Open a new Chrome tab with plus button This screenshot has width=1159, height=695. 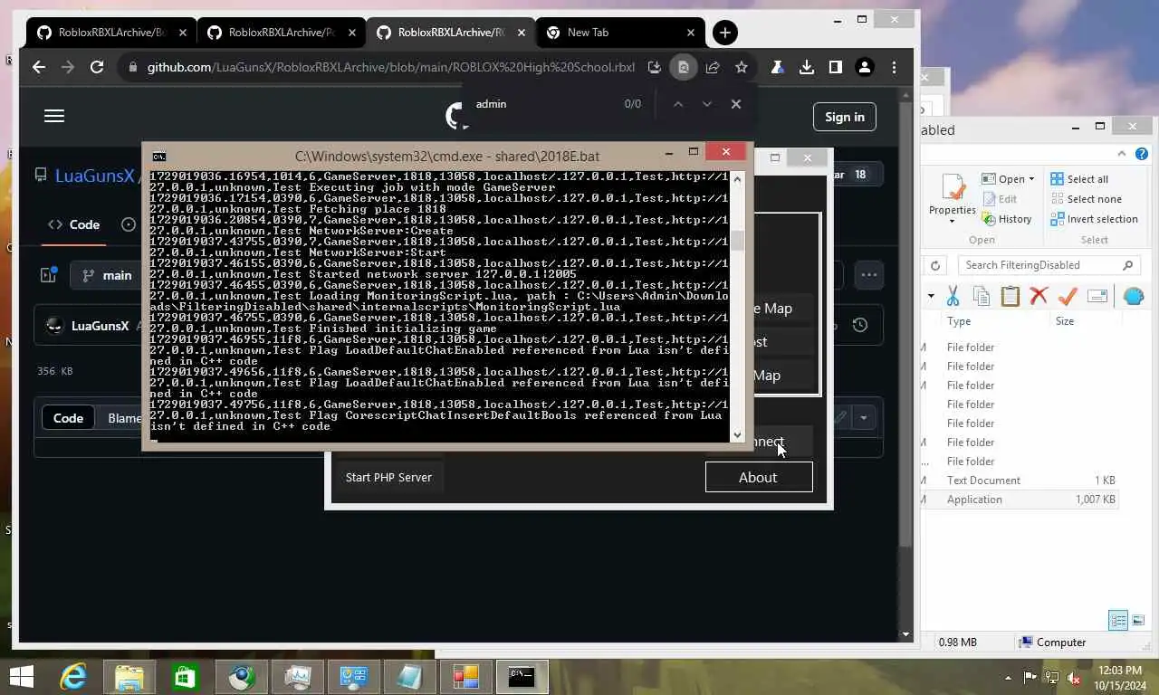[x=724, y=33]
